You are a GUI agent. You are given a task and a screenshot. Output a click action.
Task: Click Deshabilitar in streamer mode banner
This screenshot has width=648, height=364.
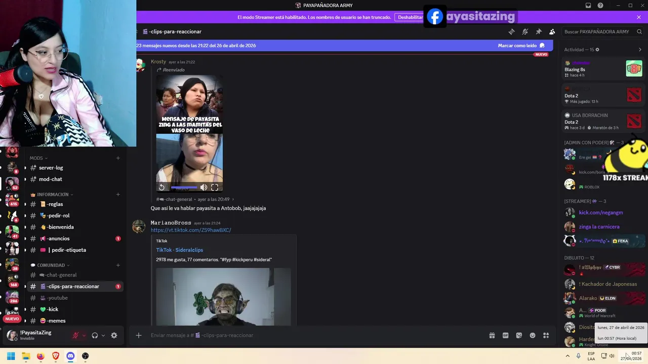(410, 17)
